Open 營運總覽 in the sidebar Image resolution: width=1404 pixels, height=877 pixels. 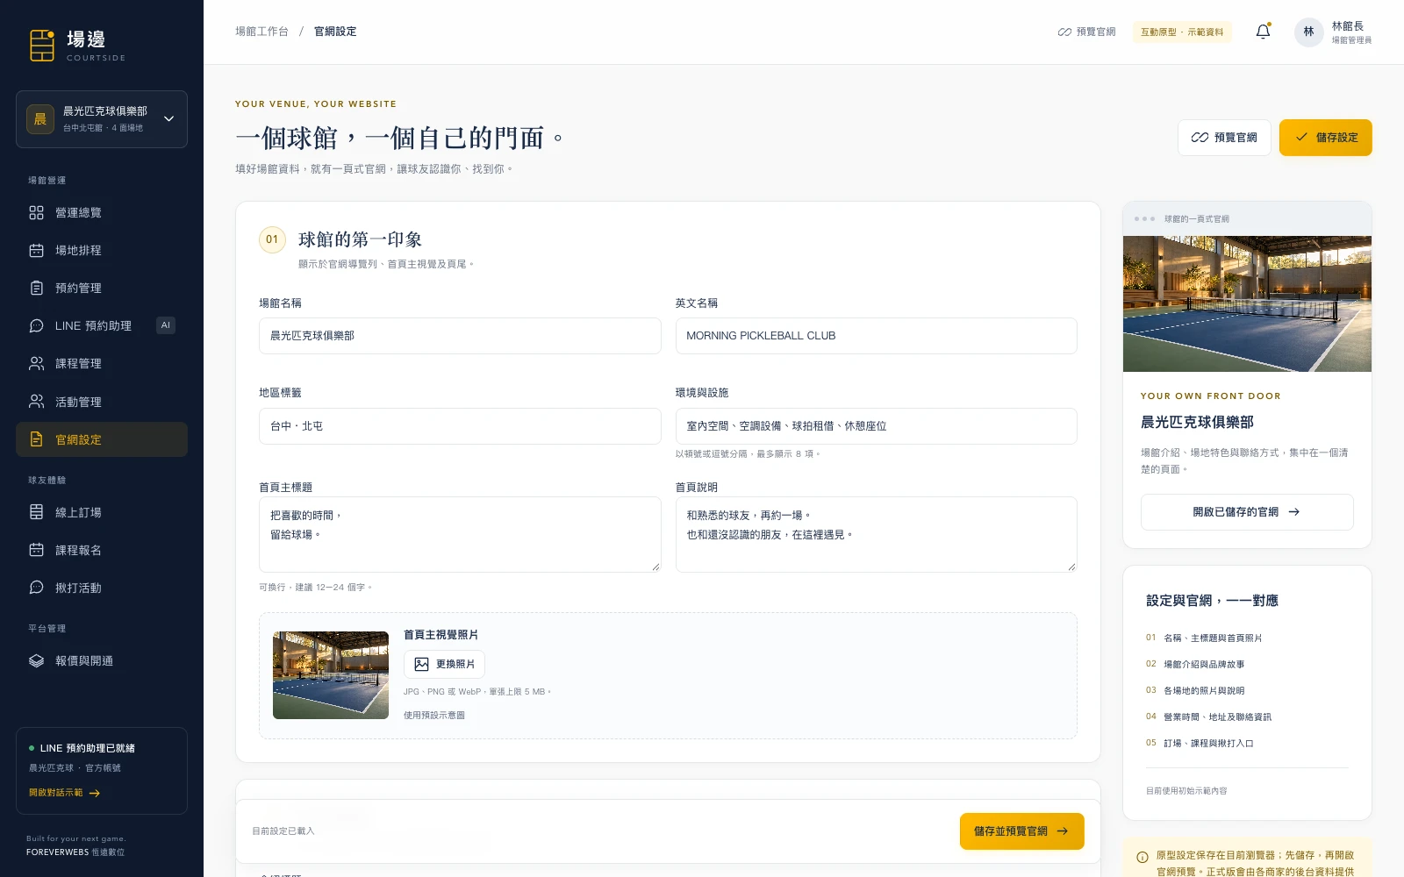pos(102,212)
